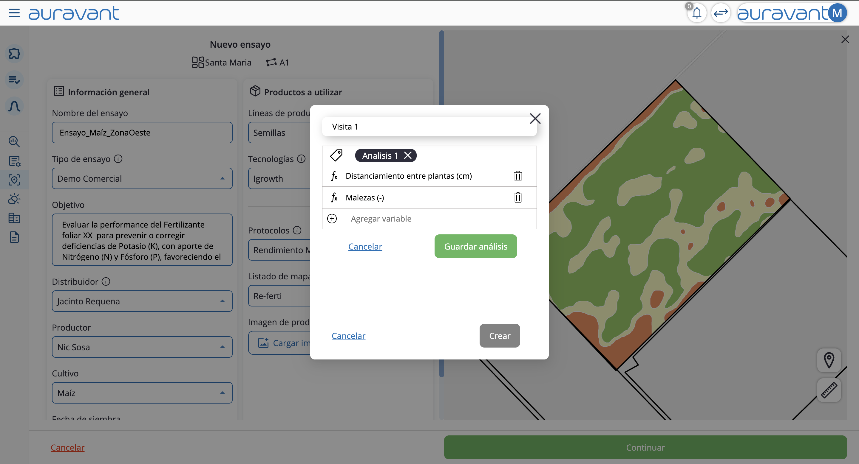Open the Cultivo Maíz dropdown
The width and height of the screenshot is (859, 464).
coord(223,393)
